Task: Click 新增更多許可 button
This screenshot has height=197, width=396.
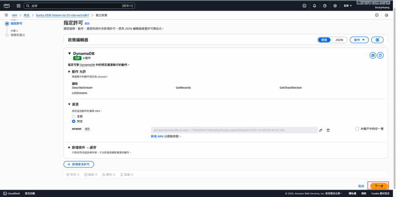Action: point(79,164)
